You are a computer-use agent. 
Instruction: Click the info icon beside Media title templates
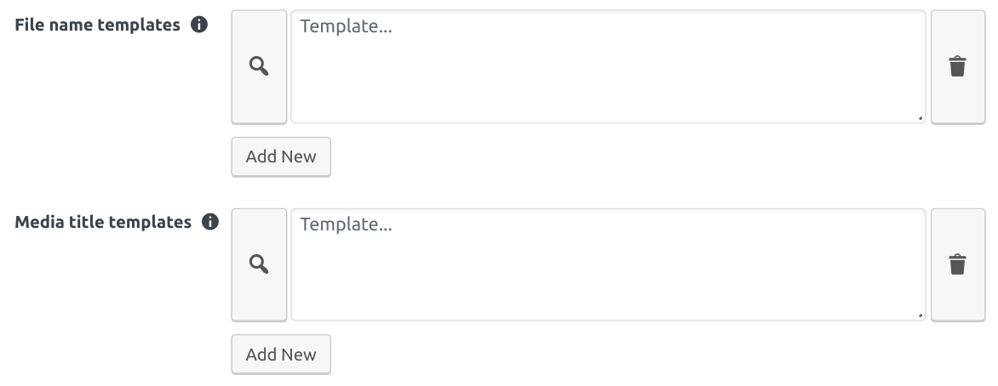[x=209, y=222]
